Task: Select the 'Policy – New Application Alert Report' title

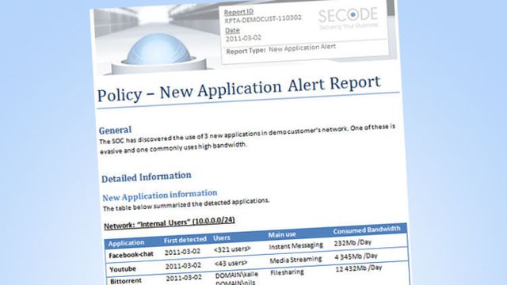Action: pos(239,89)
